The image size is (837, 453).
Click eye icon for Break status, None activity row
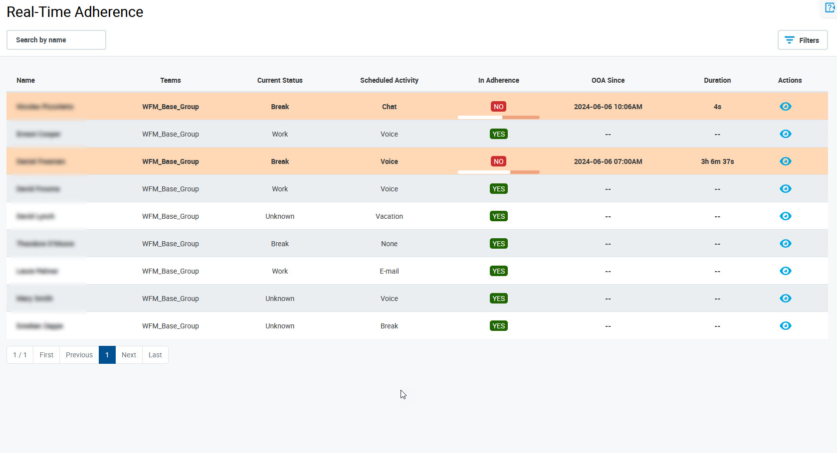click(785, 244)
